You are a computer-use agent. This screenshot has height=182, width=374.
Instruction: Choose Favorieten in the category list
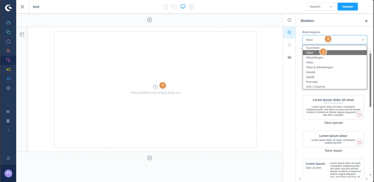[335, 48]
